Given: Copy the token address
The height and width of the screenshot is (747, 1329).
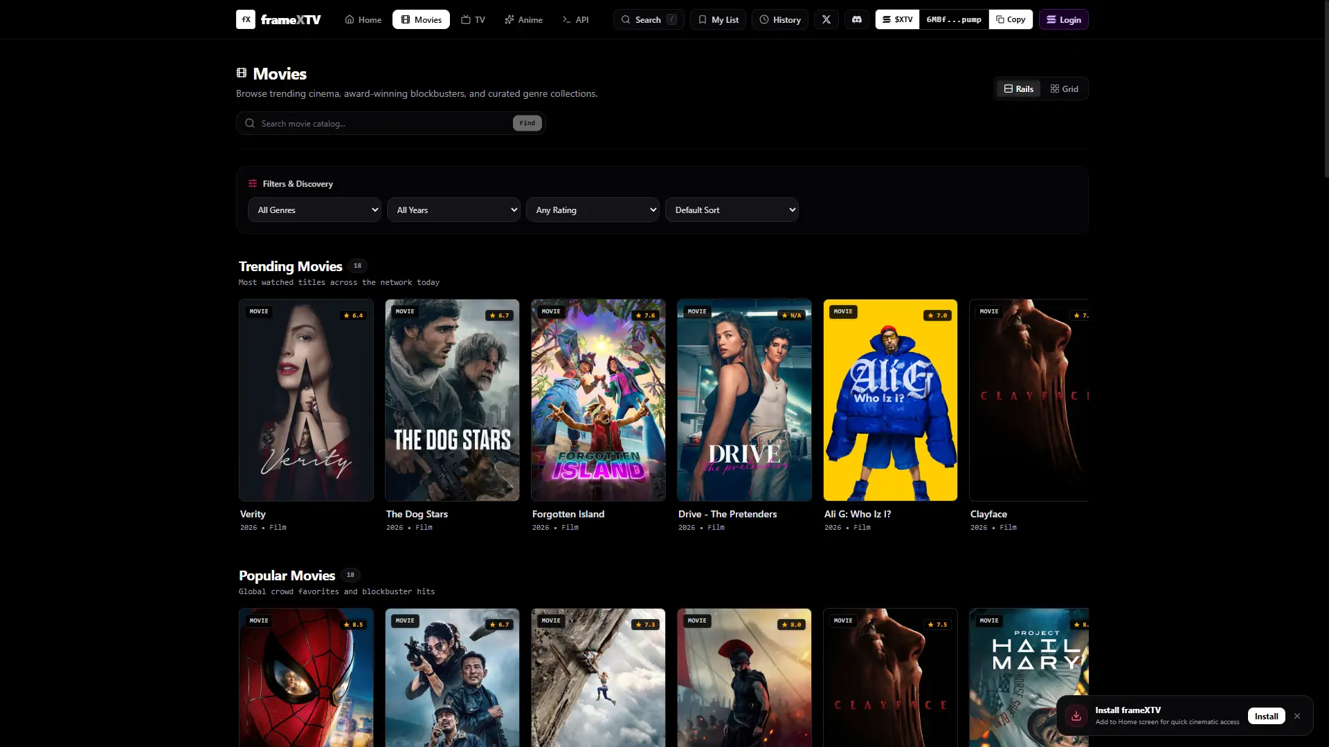Looking at the screenshot, I should tap(1011, 19).
